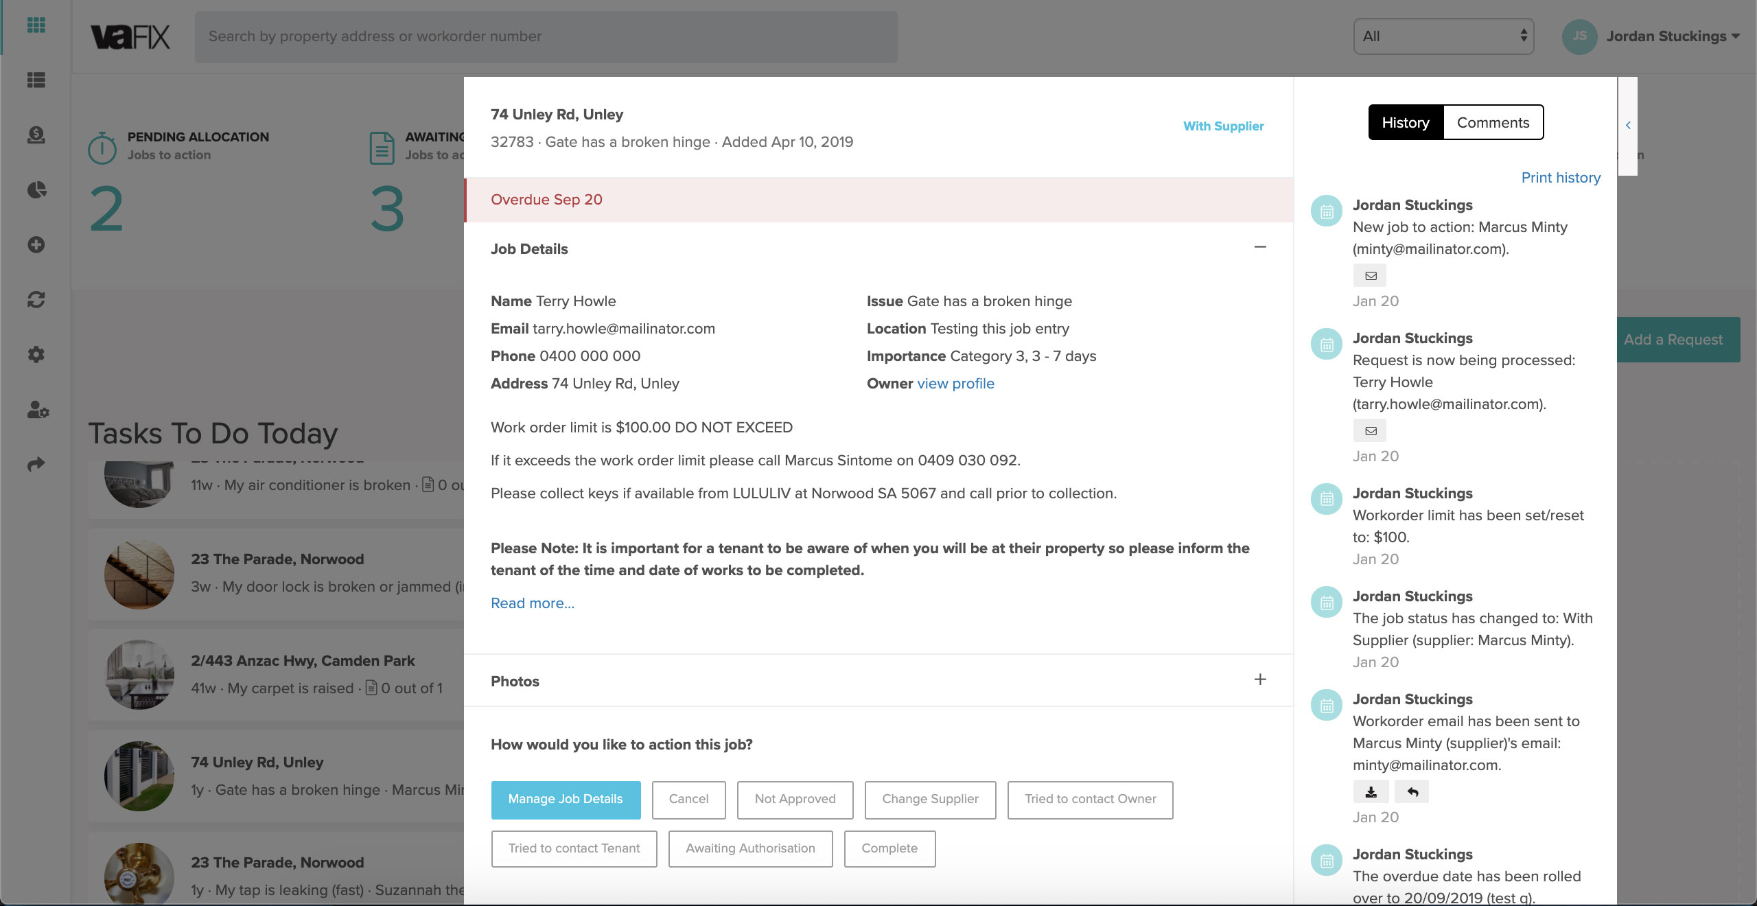Screen dimensions: 1757x906
Task: Click the 74 Unley Rd, Unley heading in job panel
Action: (557, 115)
